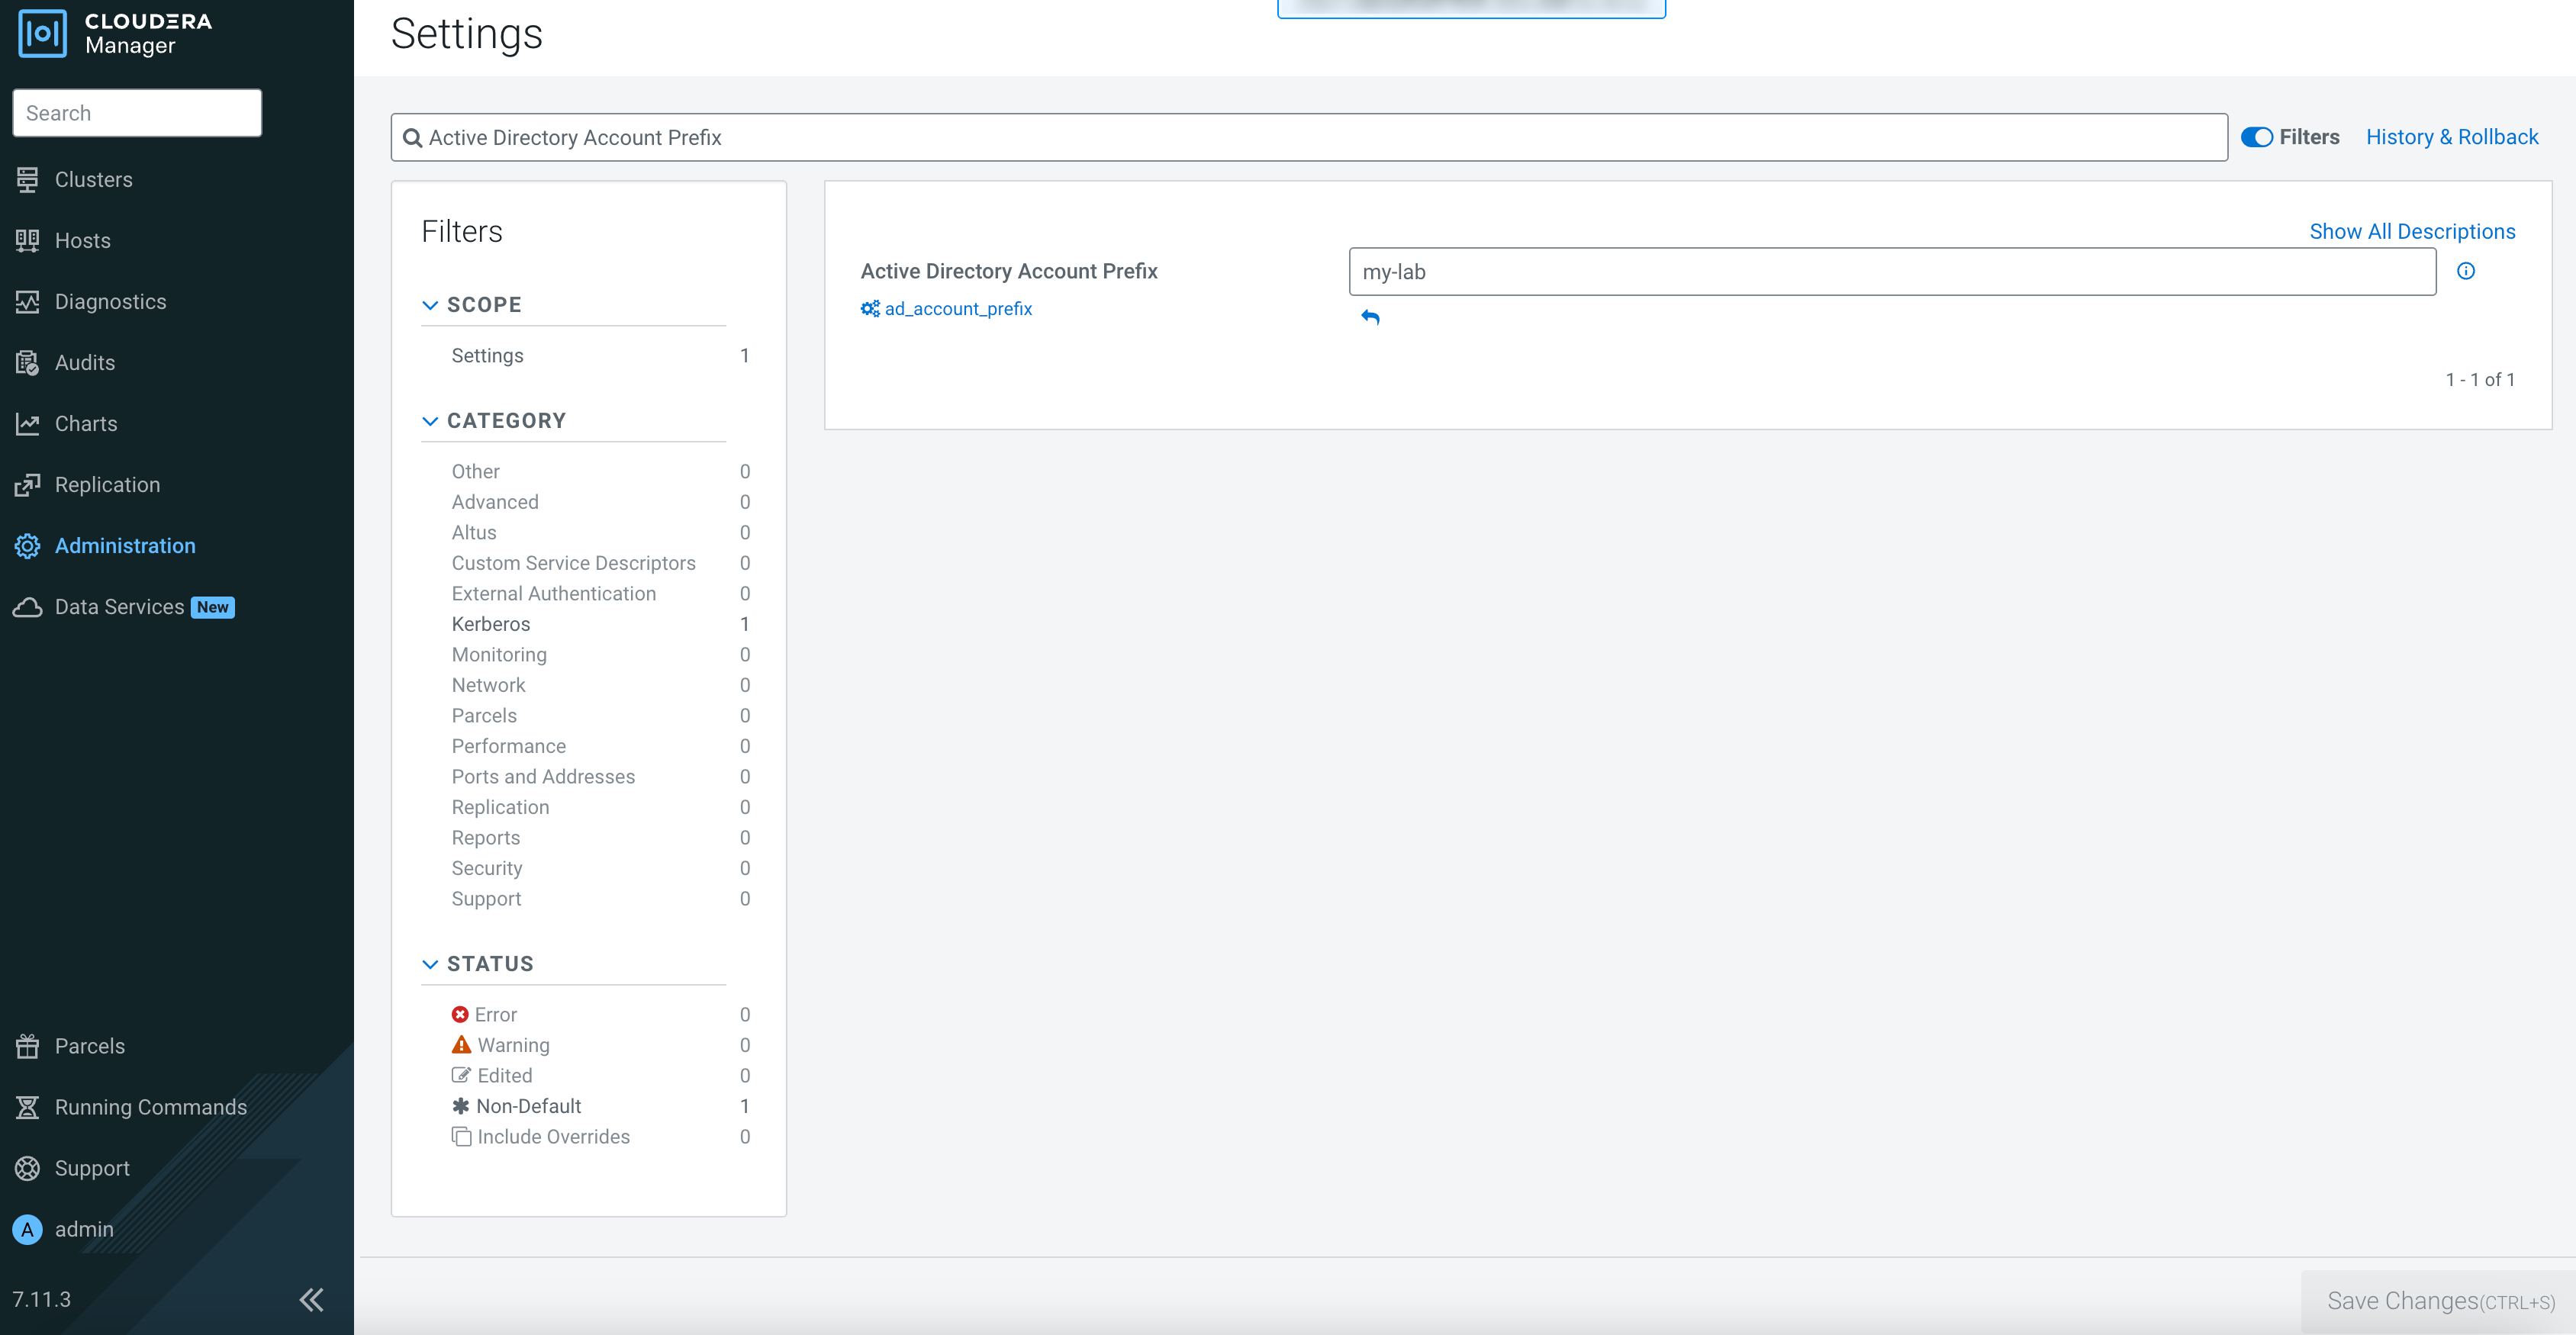
Task: Collapse the sidebar with the double-chevron icon
Action: coord(311,1299)
